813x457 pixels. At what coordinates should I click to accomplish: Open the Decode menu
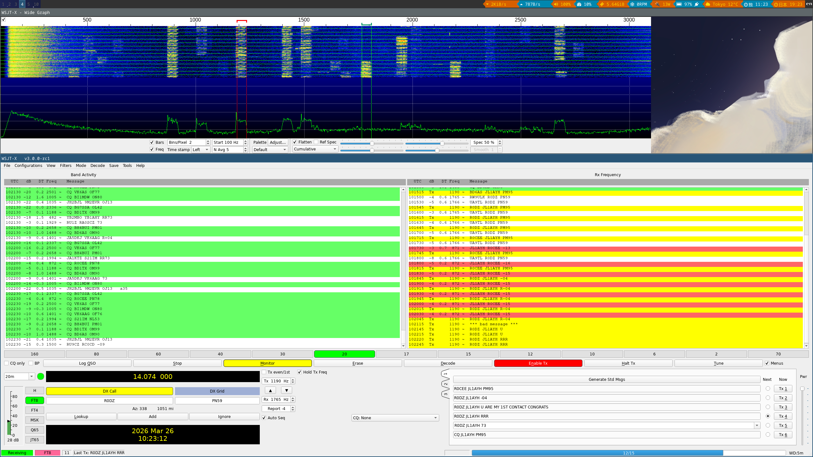(x=97, y=165)
